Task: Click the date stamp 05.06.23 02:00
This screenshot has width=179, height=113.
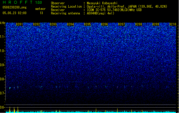Action: point(15,13)
